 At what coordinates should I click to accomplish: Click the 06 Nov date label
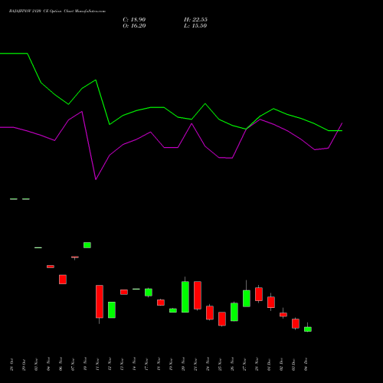click(61, 365)
